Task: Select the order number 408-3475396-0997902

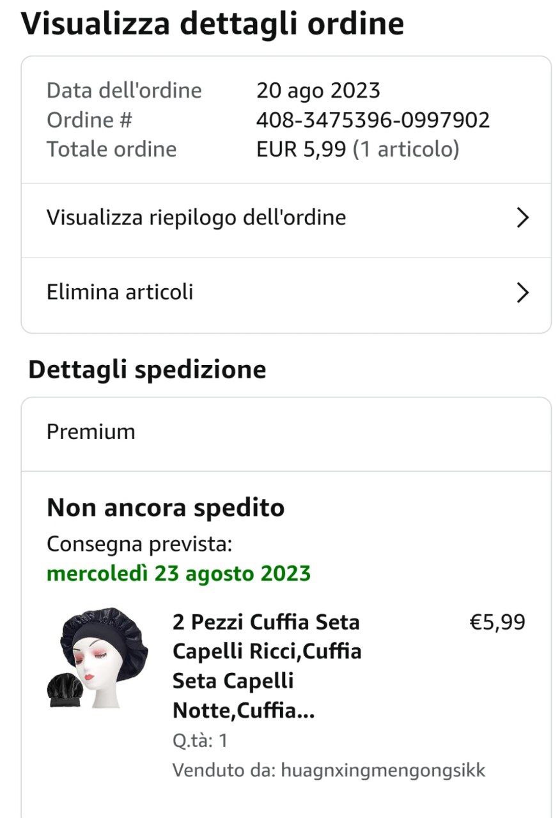Action: [x=373, y=120]
